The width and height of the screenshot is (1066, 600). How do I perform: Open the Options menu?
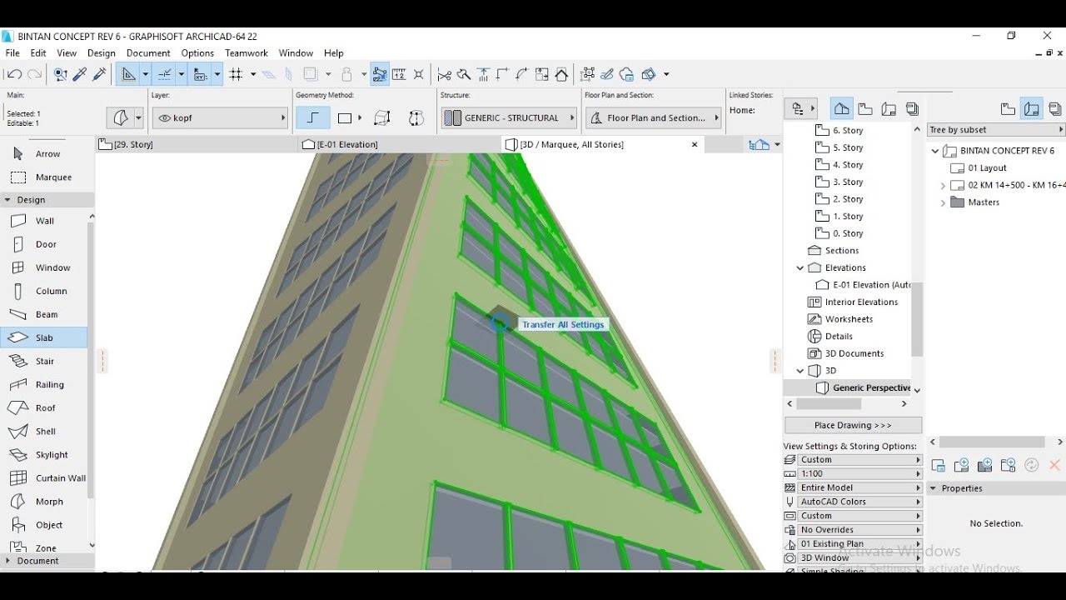pos(197,52)
